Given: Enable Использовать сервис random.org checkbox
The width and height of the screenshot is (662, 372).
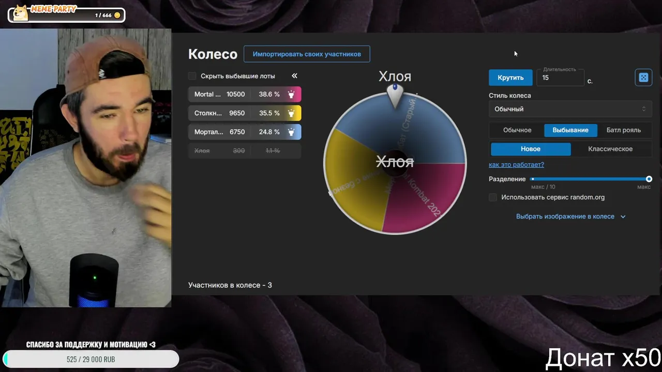Looking at the screenshot, I should coord(493,197).
